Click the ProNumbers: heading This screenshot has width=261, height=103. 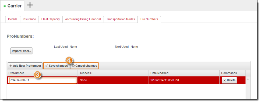click(20, 36)
